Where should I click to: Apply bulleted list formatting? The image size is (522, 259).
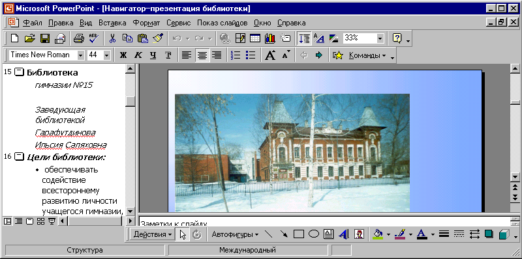pos(250,55)
